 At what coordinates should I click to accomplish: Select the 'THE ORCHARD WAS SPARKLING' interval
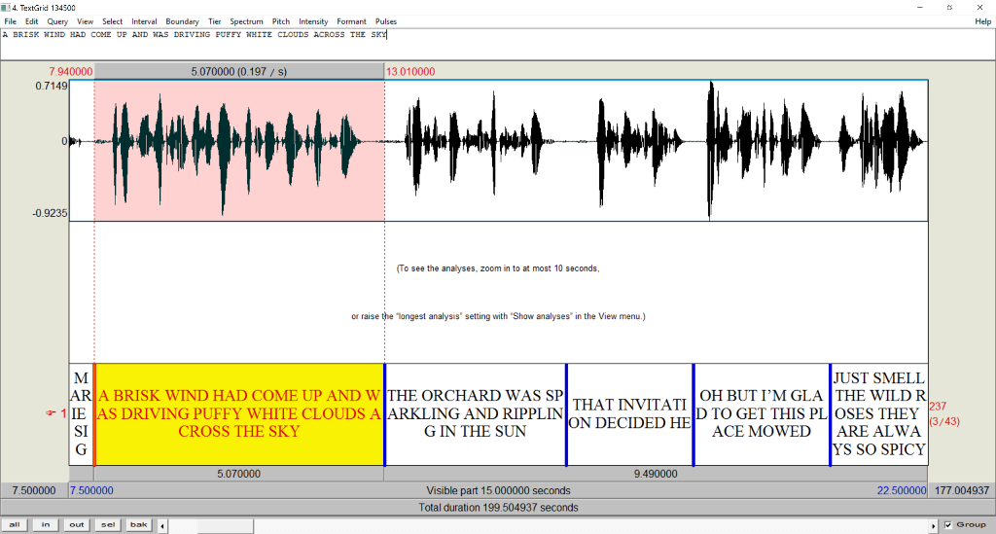click(x=475, y=414)
